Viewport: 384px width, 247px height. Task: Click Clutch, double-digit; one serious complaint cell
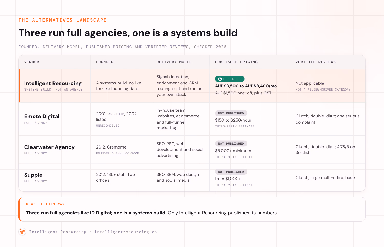pyautogui.click(x=328, y=119)
